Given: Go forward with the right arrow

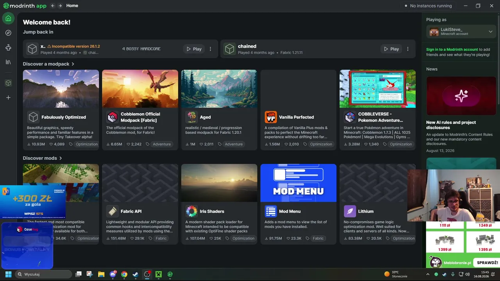Looking at the screenshot, I should coord(60,6).
